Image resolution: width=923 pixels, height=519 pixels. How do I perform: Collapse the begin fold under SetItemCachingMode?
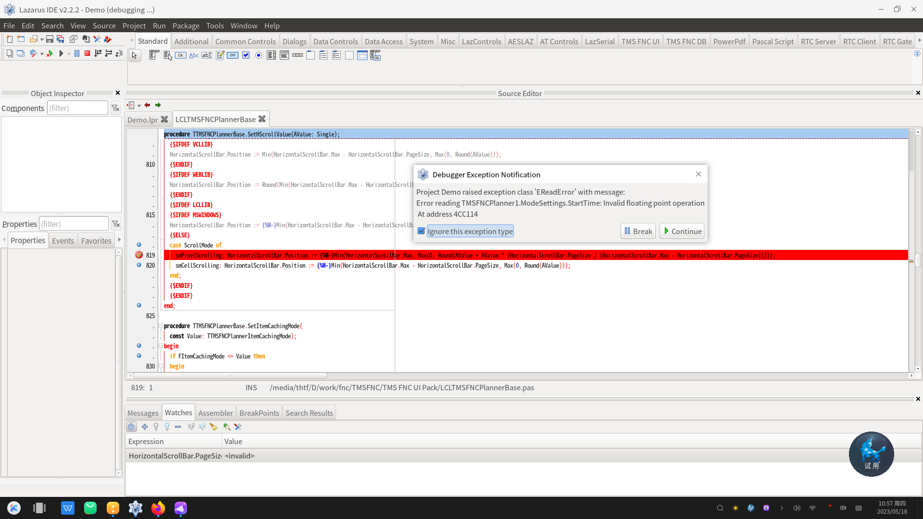tap(161, 346)
